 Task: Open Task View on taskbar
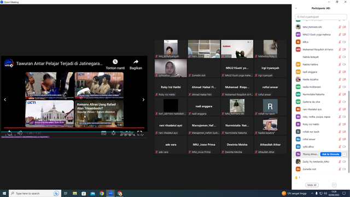coord(66,193)
